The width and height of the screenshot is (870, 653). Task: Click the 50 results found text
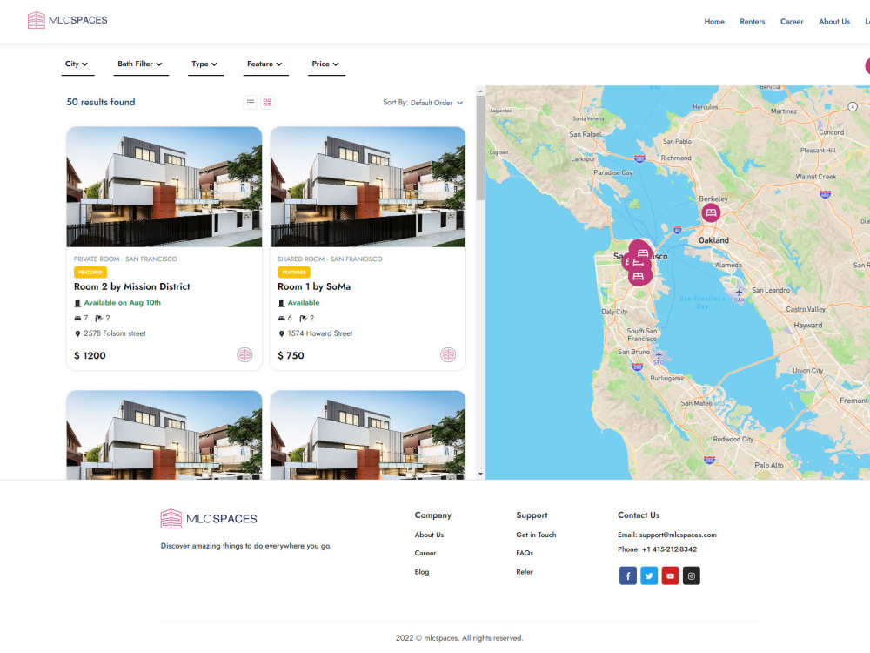pyautogui.click(x=100, y=102)
